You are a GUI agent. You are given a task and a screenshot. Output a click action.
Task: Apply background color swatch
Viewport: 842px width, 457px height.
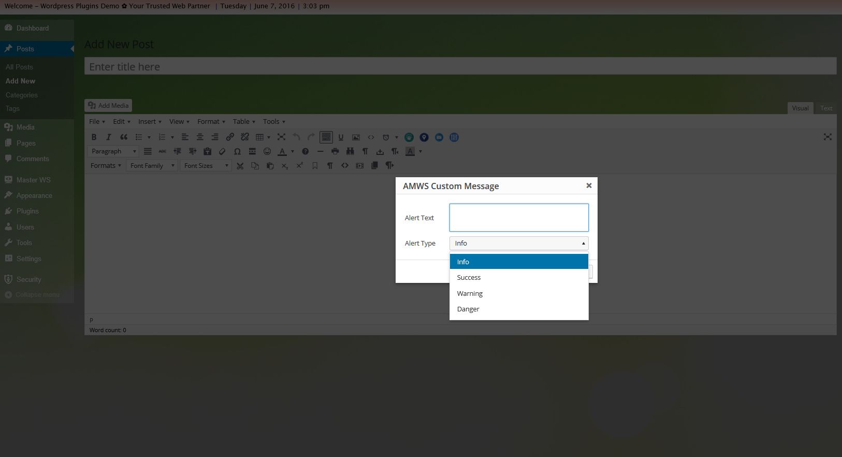(410, 151)
